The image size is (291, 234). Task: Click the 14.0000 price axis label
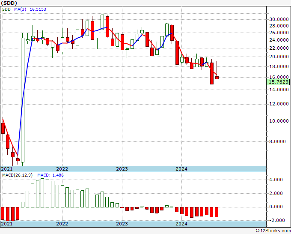coord(279,90)
